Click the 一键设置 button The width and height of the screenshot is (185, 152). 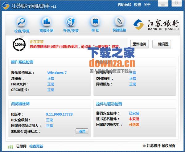162,44
